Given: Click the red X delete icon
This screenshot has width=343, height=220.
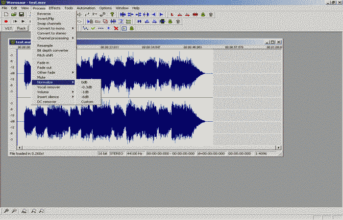Looking at the screenshot, I should [116, 28].
